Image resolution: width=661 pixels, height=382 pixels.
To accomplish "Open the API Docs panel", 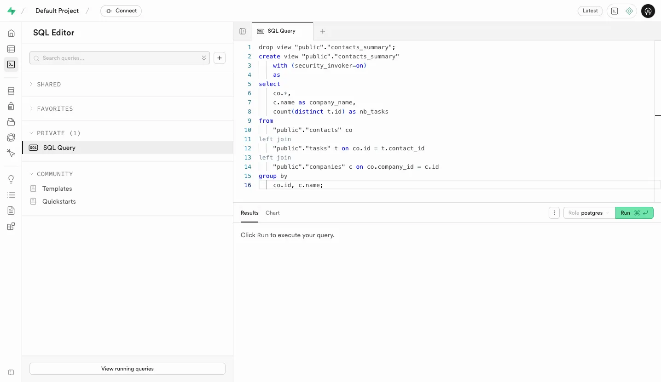I will (x=11, y=211).
